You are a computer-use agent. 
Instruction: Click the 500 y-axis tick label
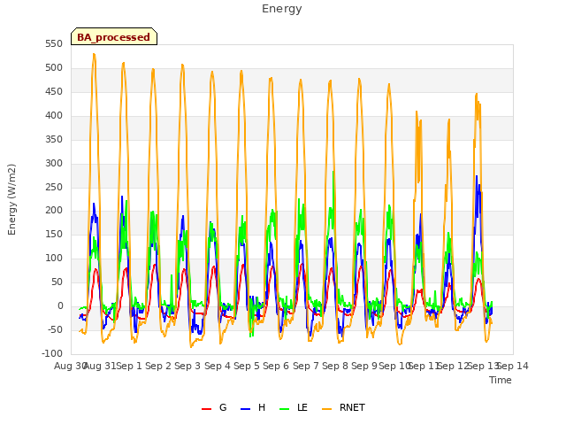(x=54, y=67)
